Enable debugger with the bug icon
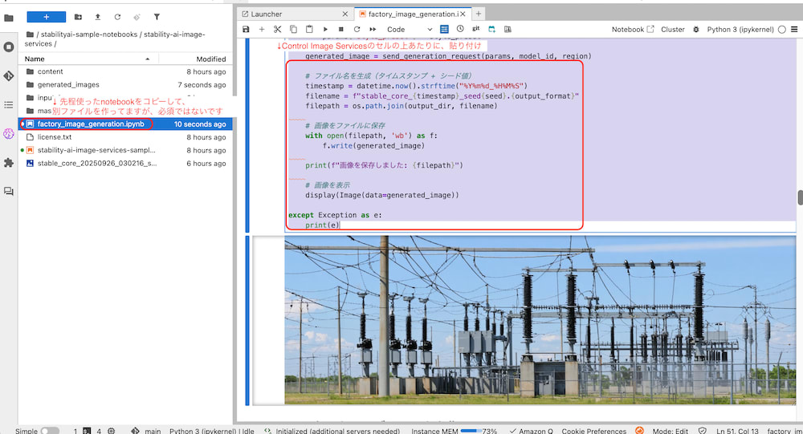This screenshot has height=434, width=803. 695,30
